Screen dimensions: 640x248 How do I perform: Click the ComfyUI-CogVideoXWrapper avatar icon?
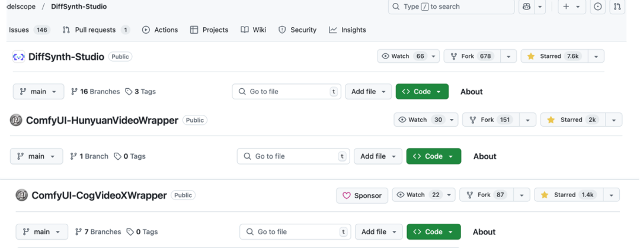(21, 195)
